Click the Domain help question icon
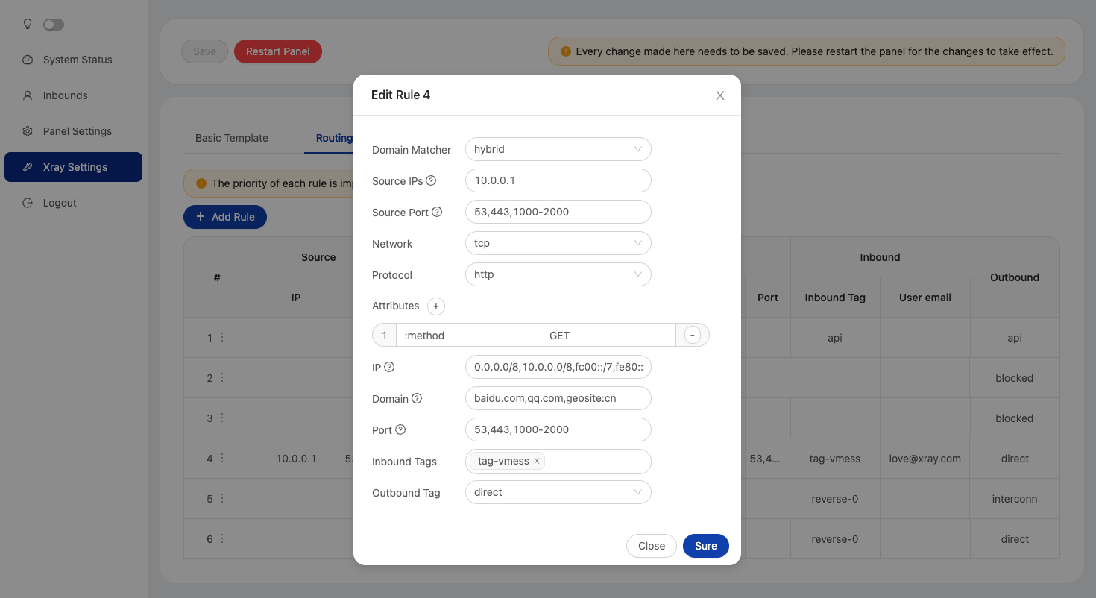1096x598 pixels. (417, 399)
